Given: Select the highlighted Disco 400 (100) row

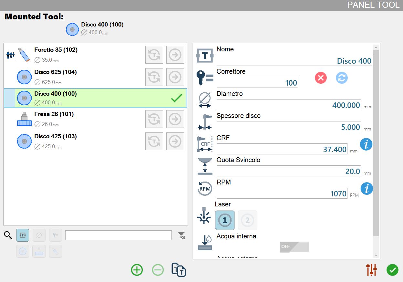Looking at the screenshot, I should 95,98.
